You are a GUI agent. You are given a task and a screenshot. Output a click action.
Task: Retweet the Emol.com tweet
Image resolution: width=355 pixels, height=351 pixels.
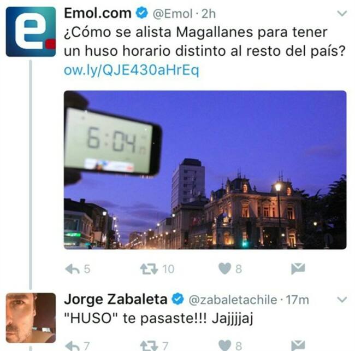tap(149, 269)
